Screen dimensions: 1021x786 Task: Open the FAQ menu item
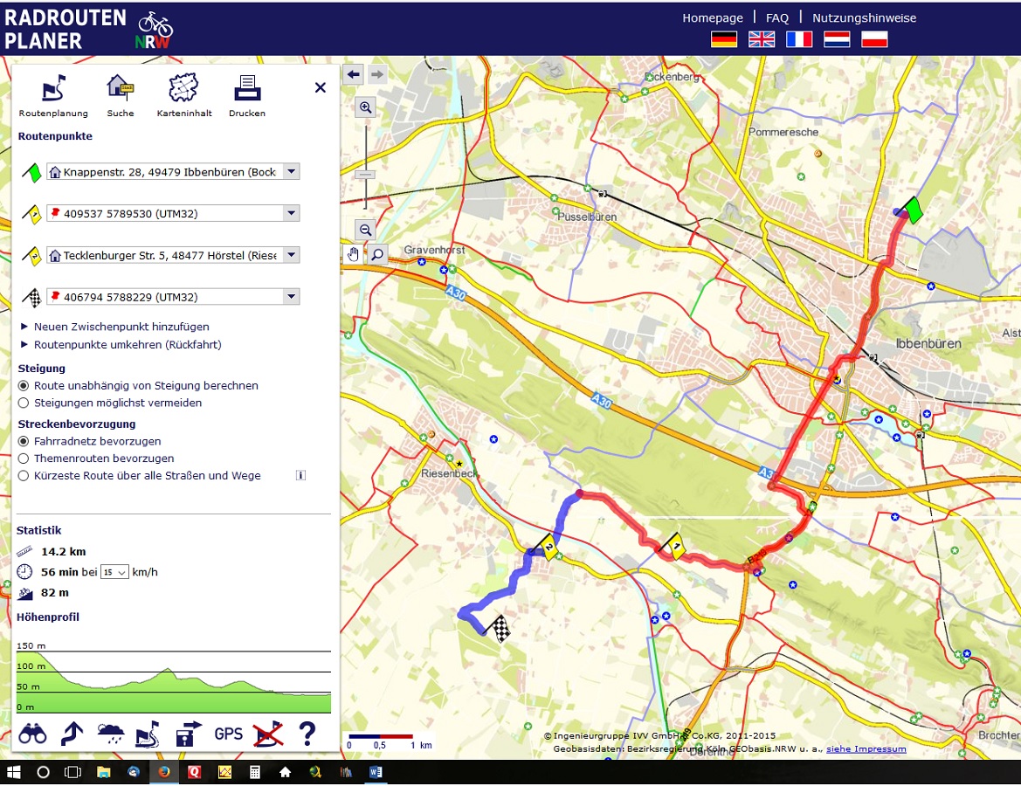click(x=777, y=17)
